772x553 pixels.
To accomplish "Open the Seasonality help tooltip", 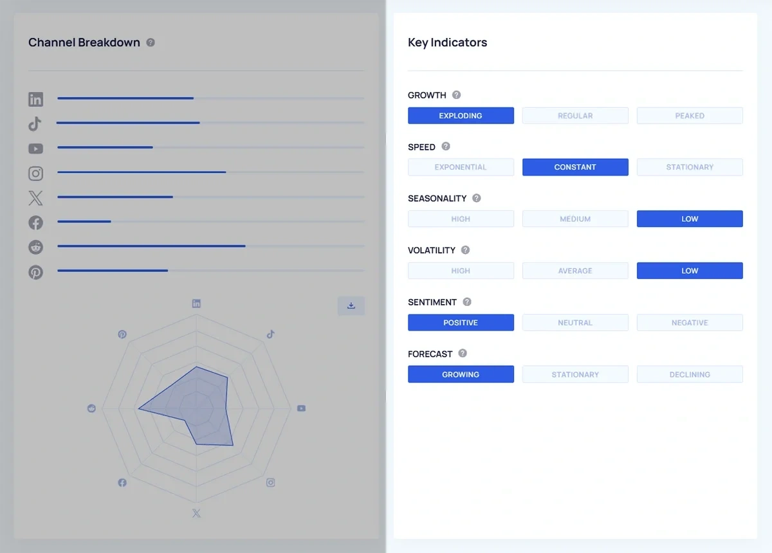I will pos(476,198).
